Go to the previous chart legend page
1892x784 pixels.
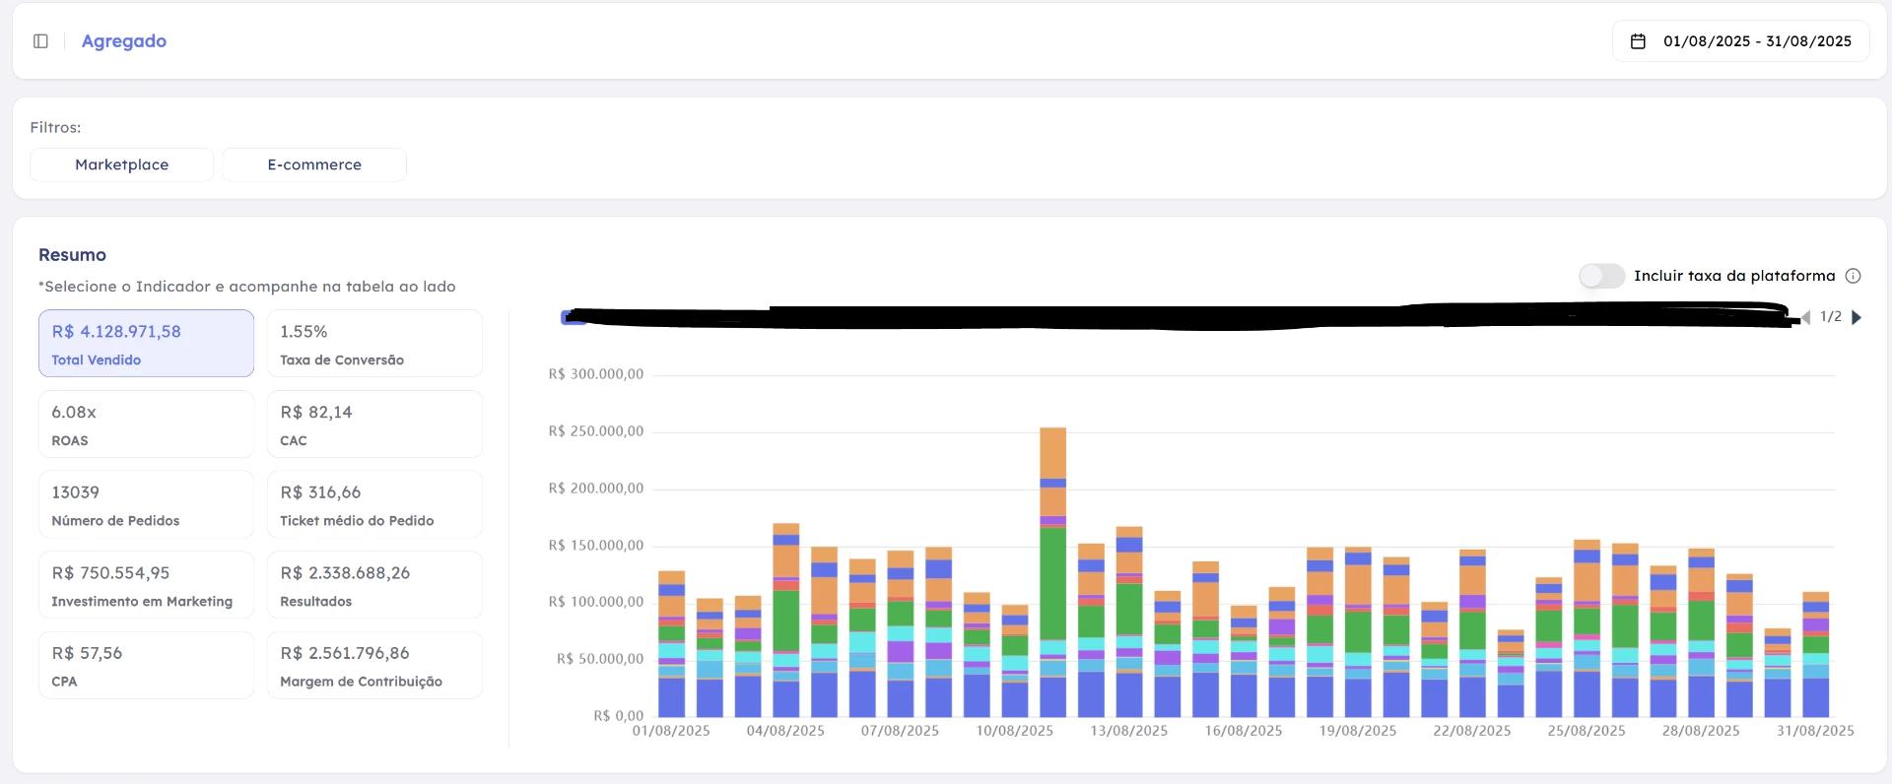point(1805,317)
